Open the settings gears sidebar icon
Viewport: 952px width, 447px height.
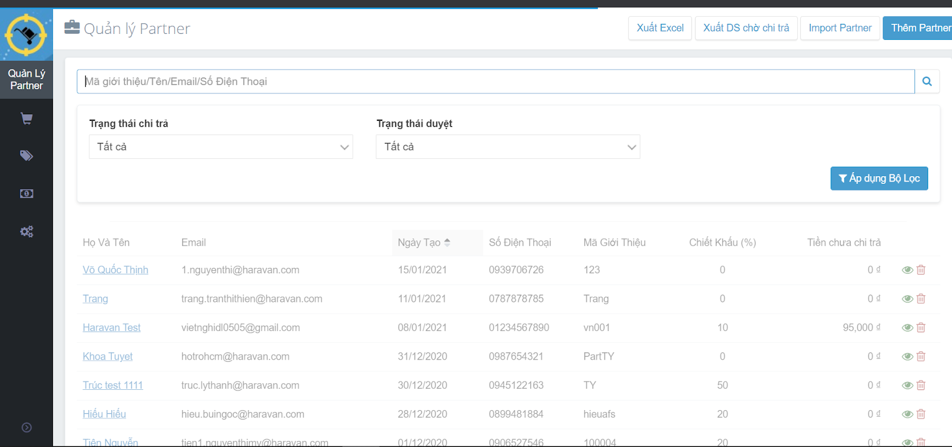[x=26, y=232]
